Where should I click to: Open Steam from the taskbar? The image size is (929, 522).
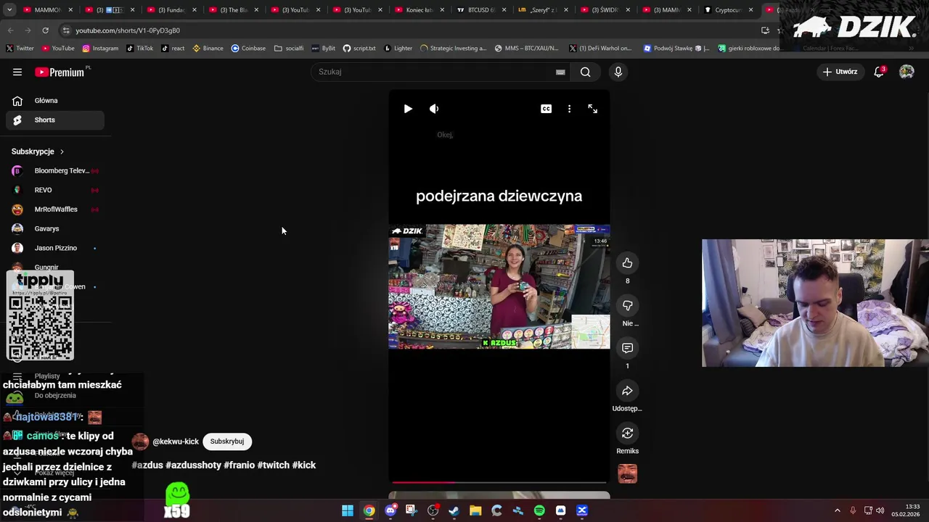[454, 511]
